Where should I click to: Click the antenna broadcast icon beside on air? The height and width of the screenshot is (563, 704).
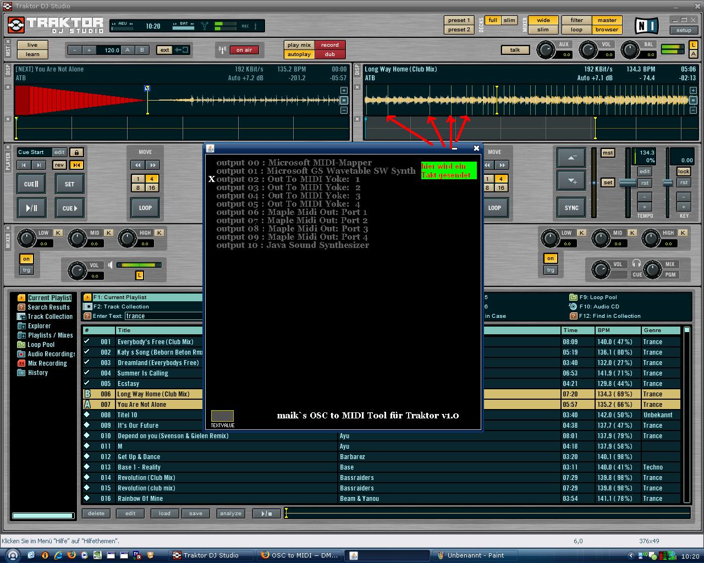click(x=222, y=50)
